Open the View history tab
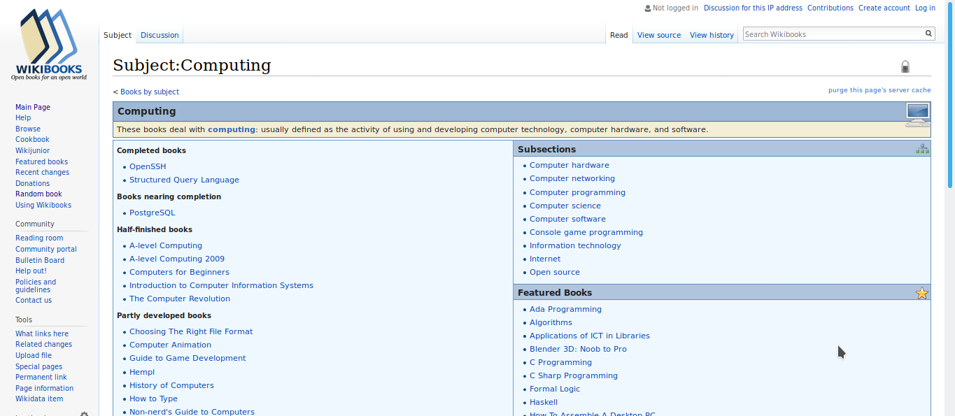 [712, 35]
